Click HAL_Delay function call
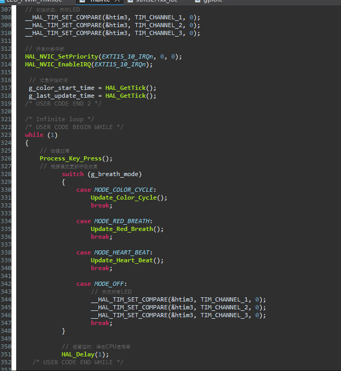 tap(78, 354)
